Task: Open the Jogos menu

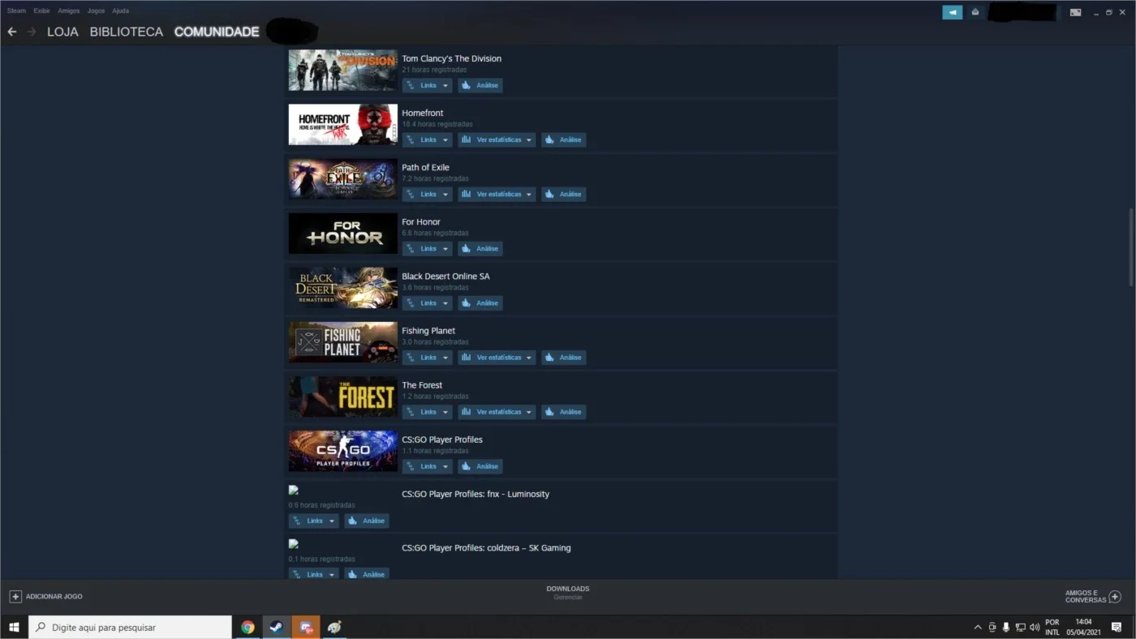Action: coord(96,11)
